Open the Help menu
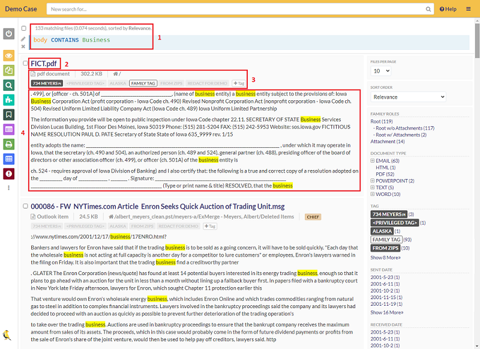The image size is (480, 349). pyautogui.click(x=448, y=9)
